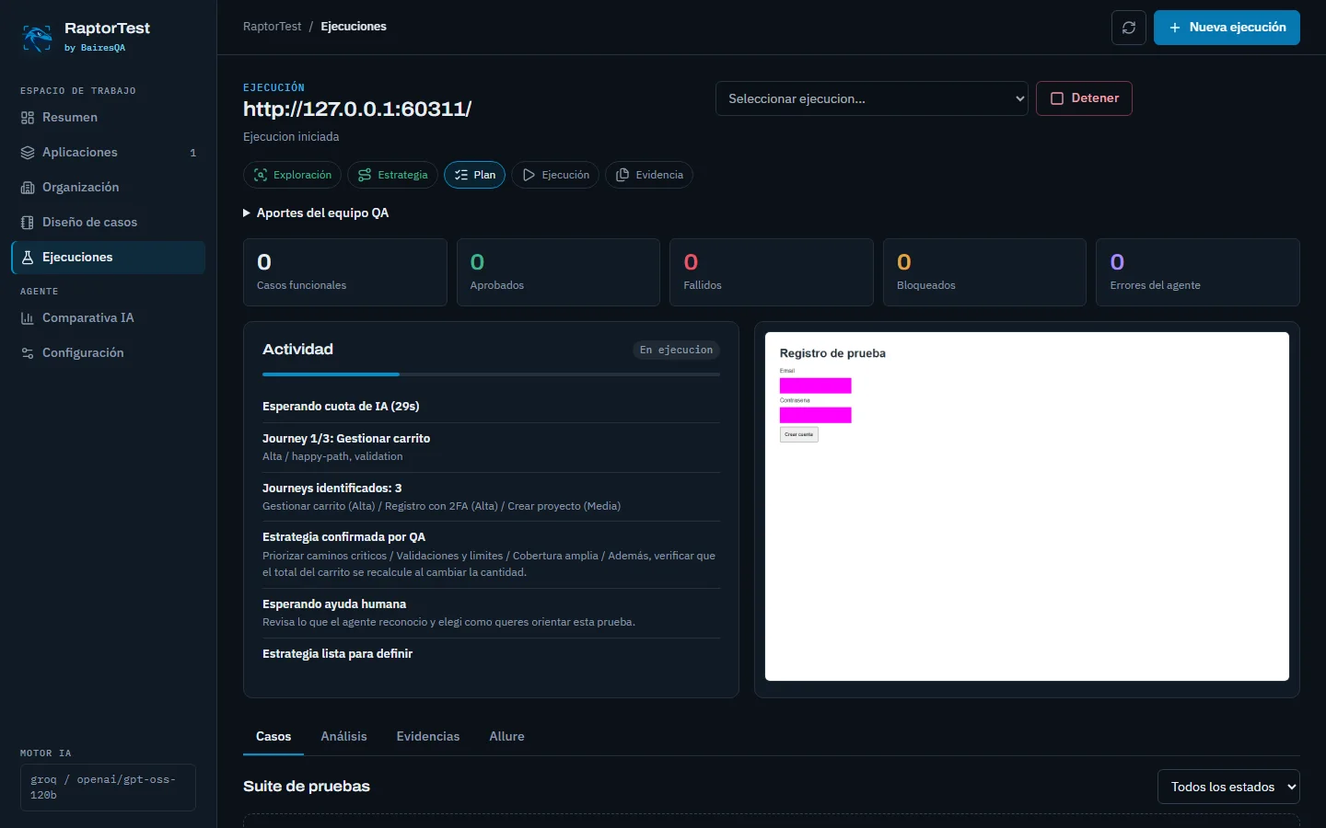Click the plus icon in Nueva ejecución
This screenshot has width=1326, height=828.
(1175, 28)
